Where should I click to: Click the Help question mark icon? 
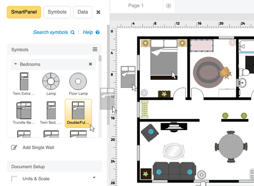coord(98,32)
